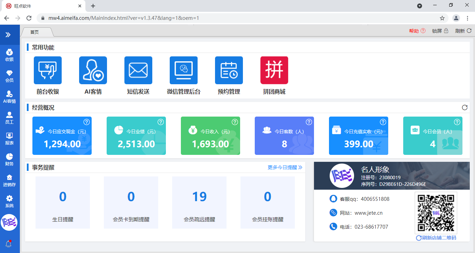The image size is (475, 253).
Task: Click 锁屏 to lock the screen
Action: 440,31
